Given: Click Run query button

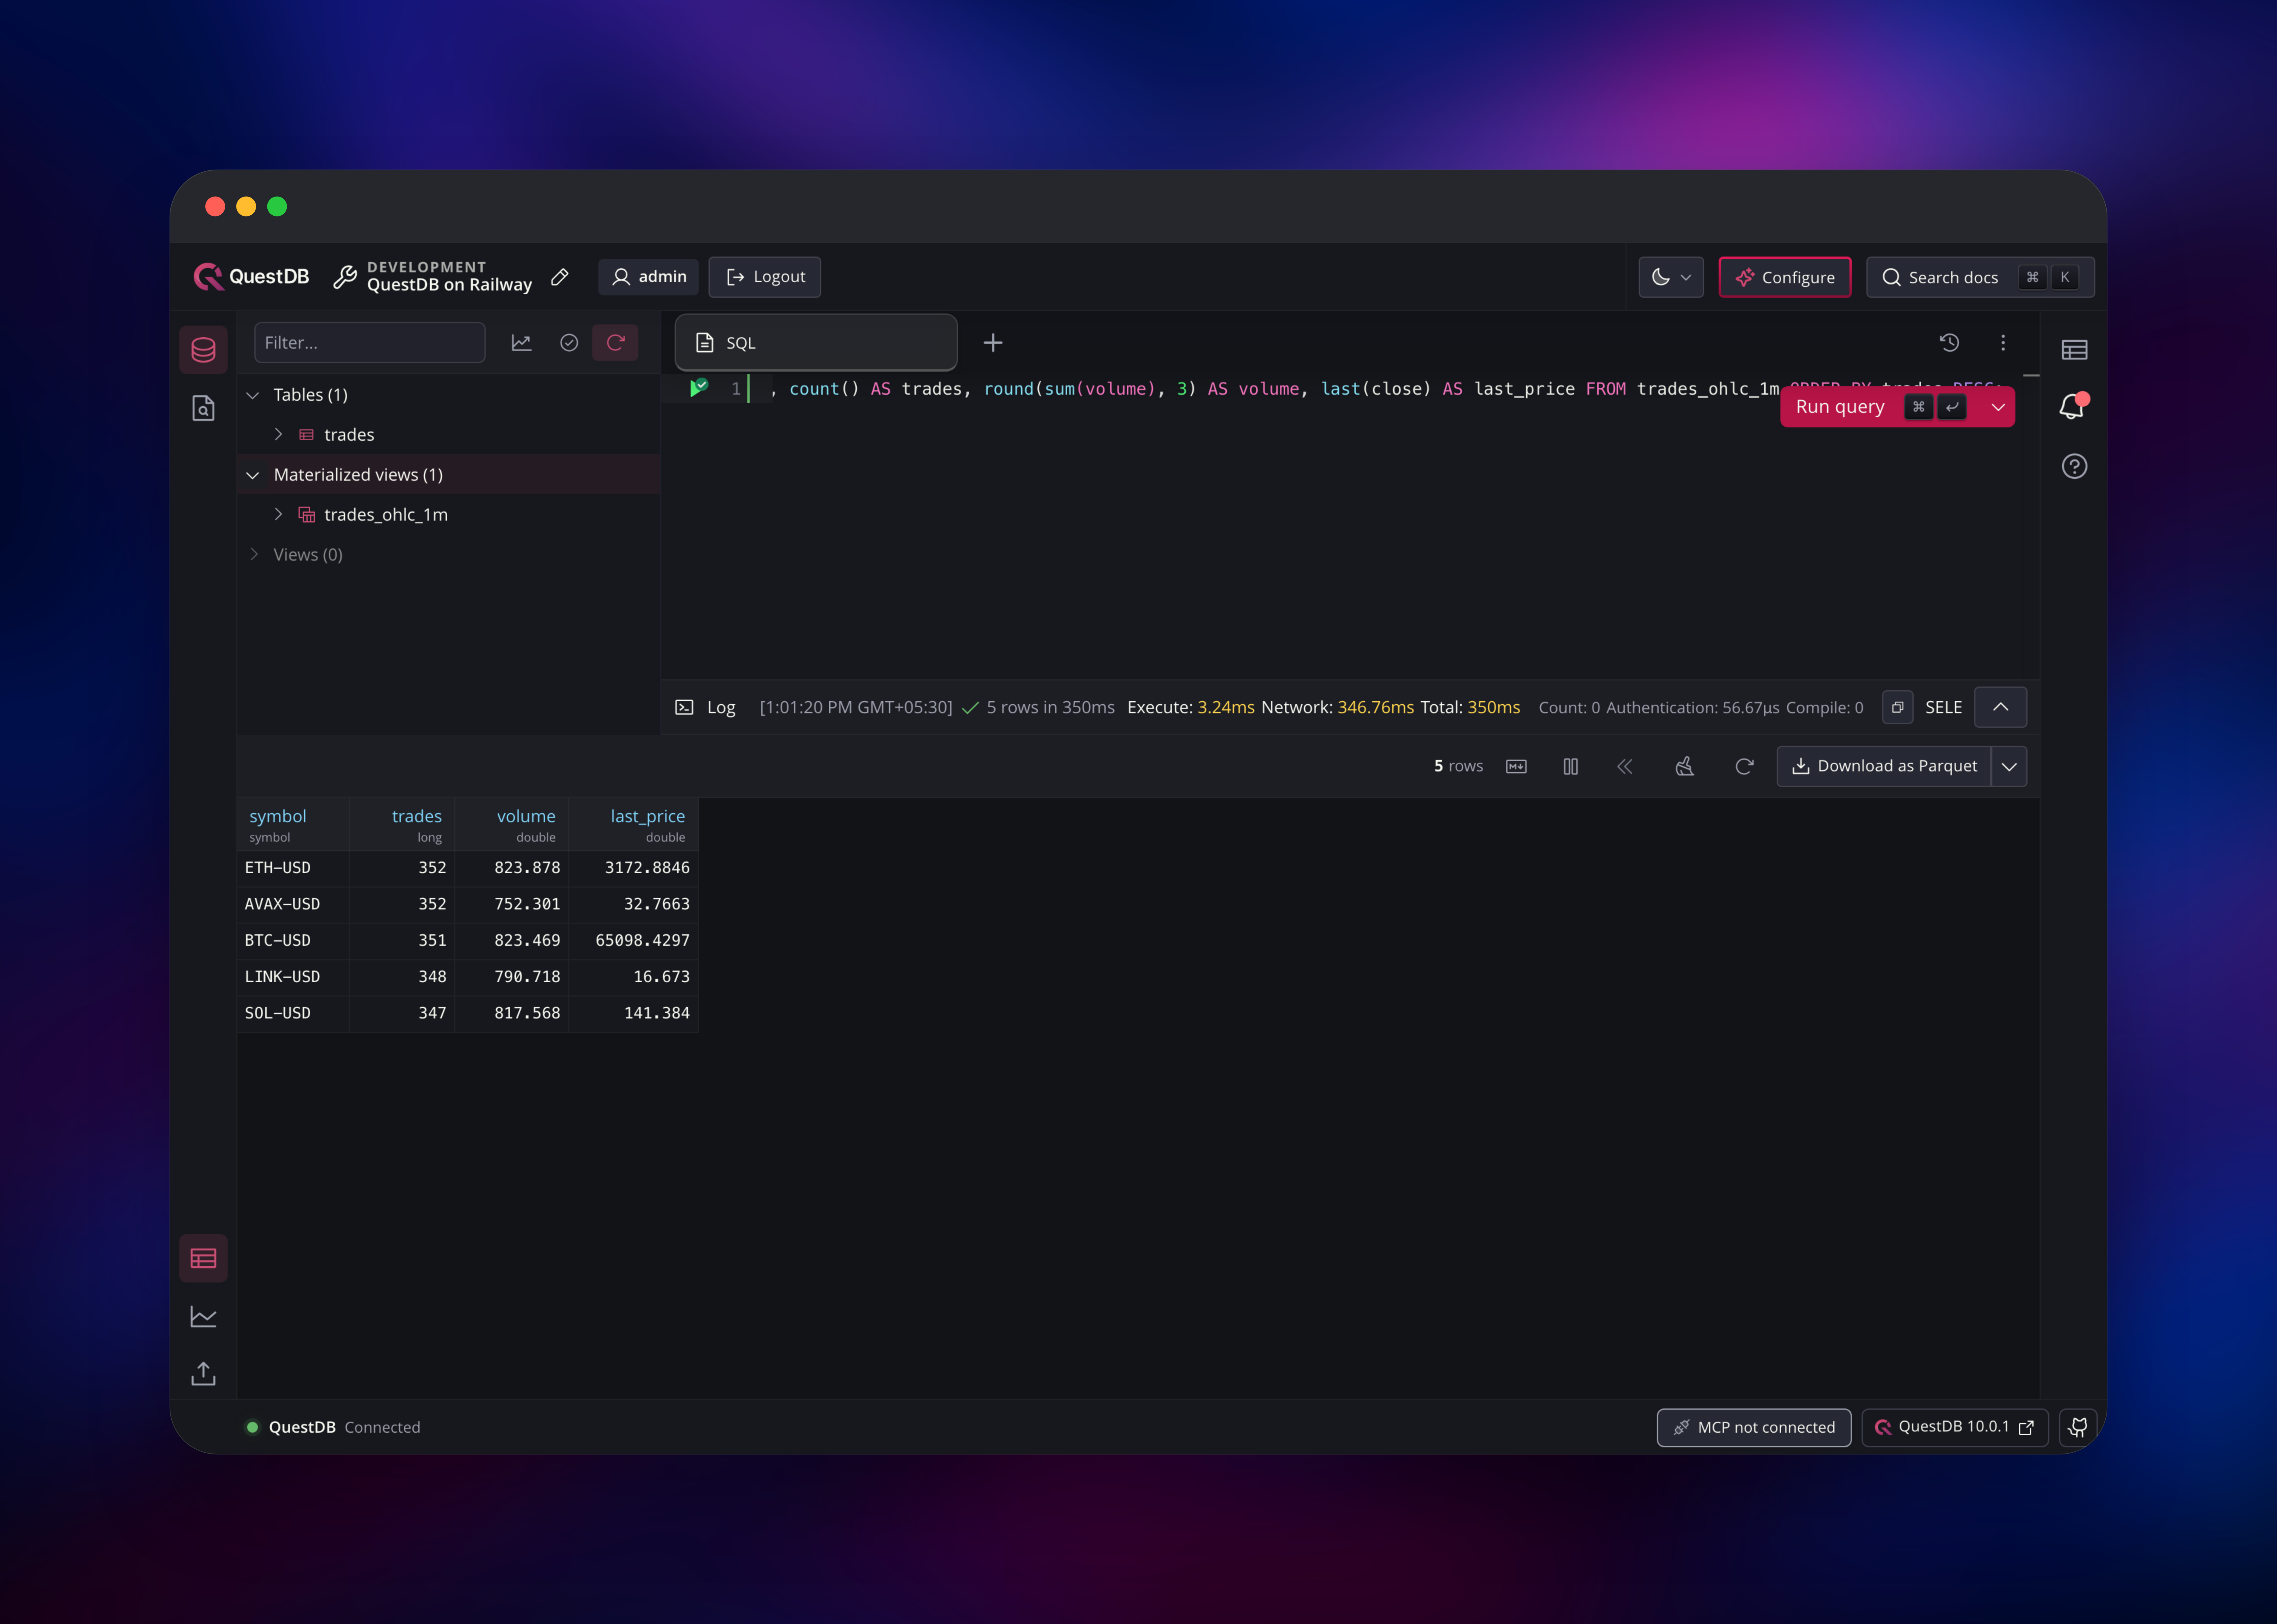Looking at the screenshot, I should click(1840, 407).
